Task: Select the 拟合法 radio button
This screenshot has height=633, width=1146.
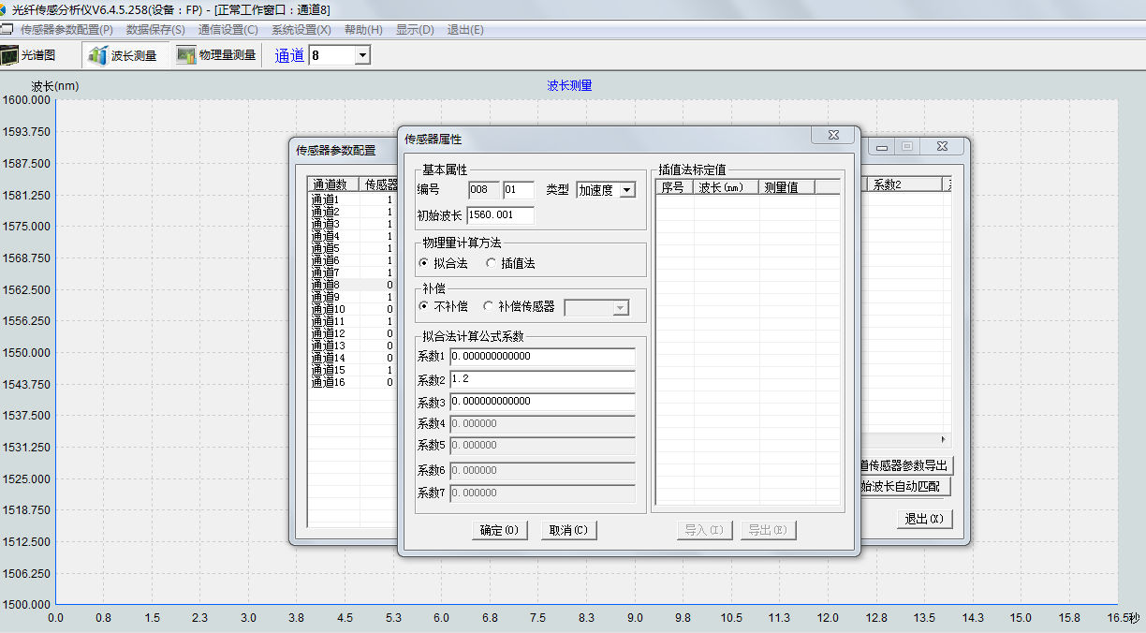Action: pos(424,264)
